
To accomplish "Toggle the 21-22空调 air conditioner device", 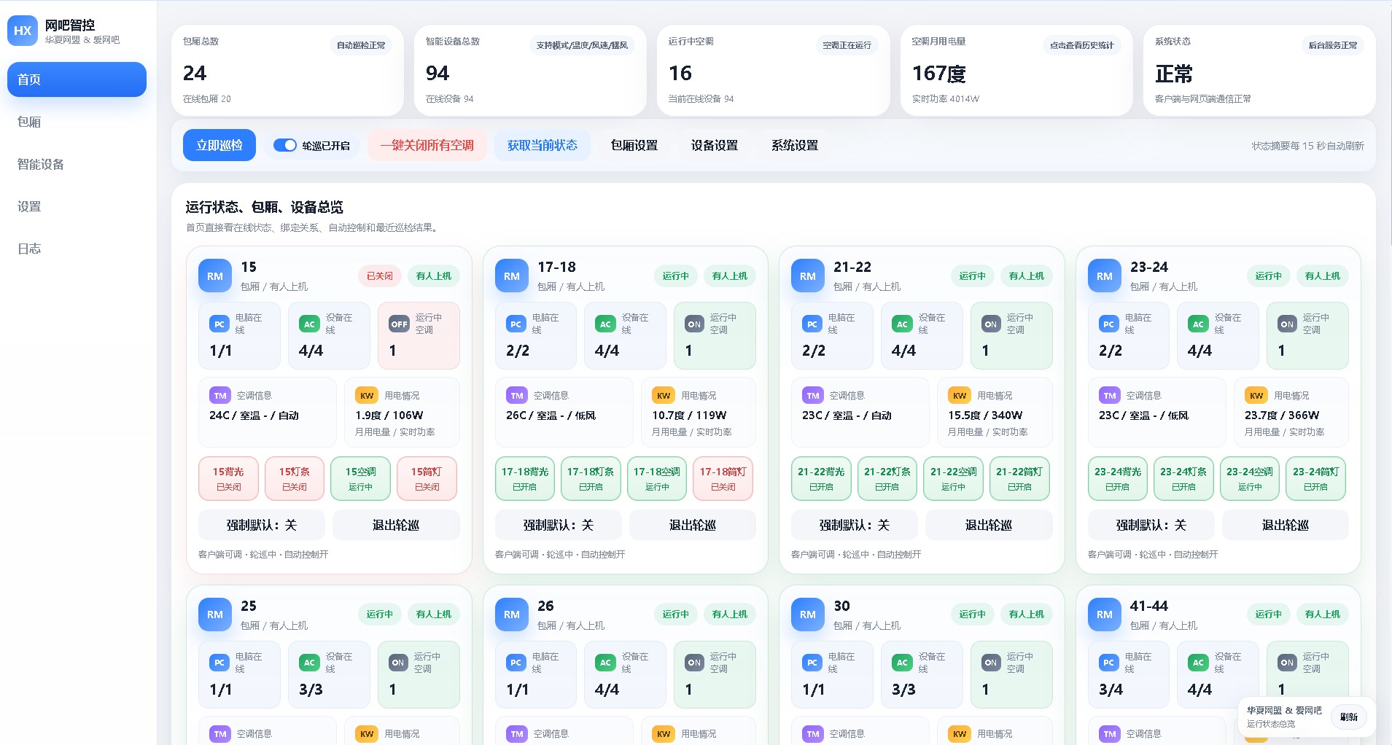I will point(954,479).
